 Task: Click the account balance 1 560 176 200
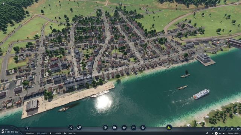tap(12, 132)
